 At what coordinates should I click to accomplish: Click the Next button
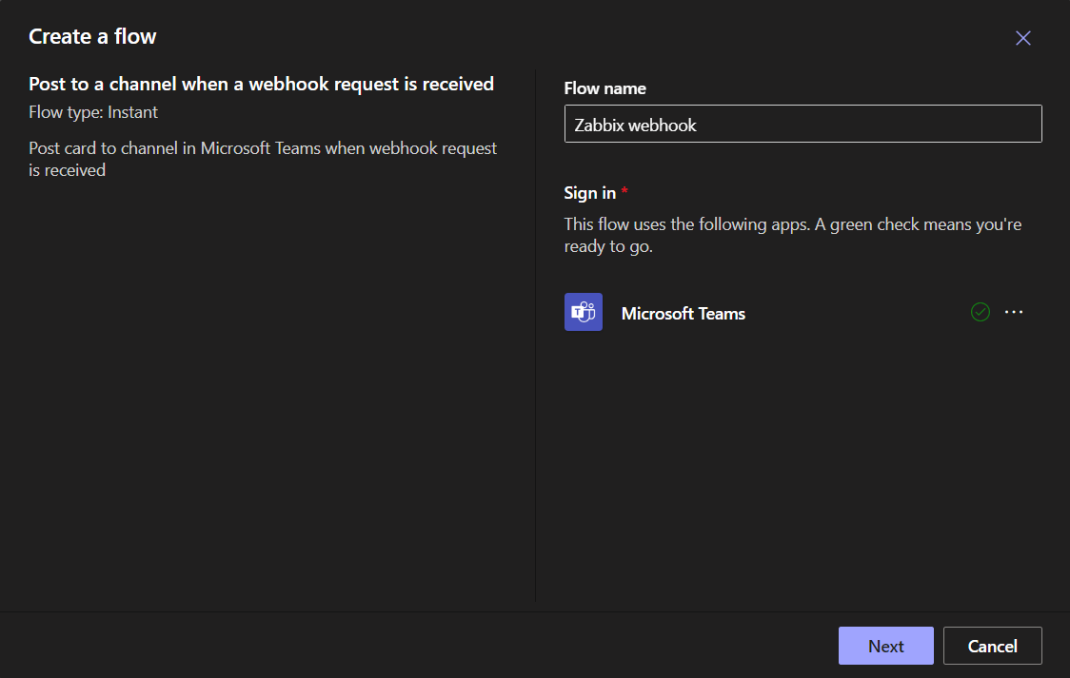click(885, 646)
